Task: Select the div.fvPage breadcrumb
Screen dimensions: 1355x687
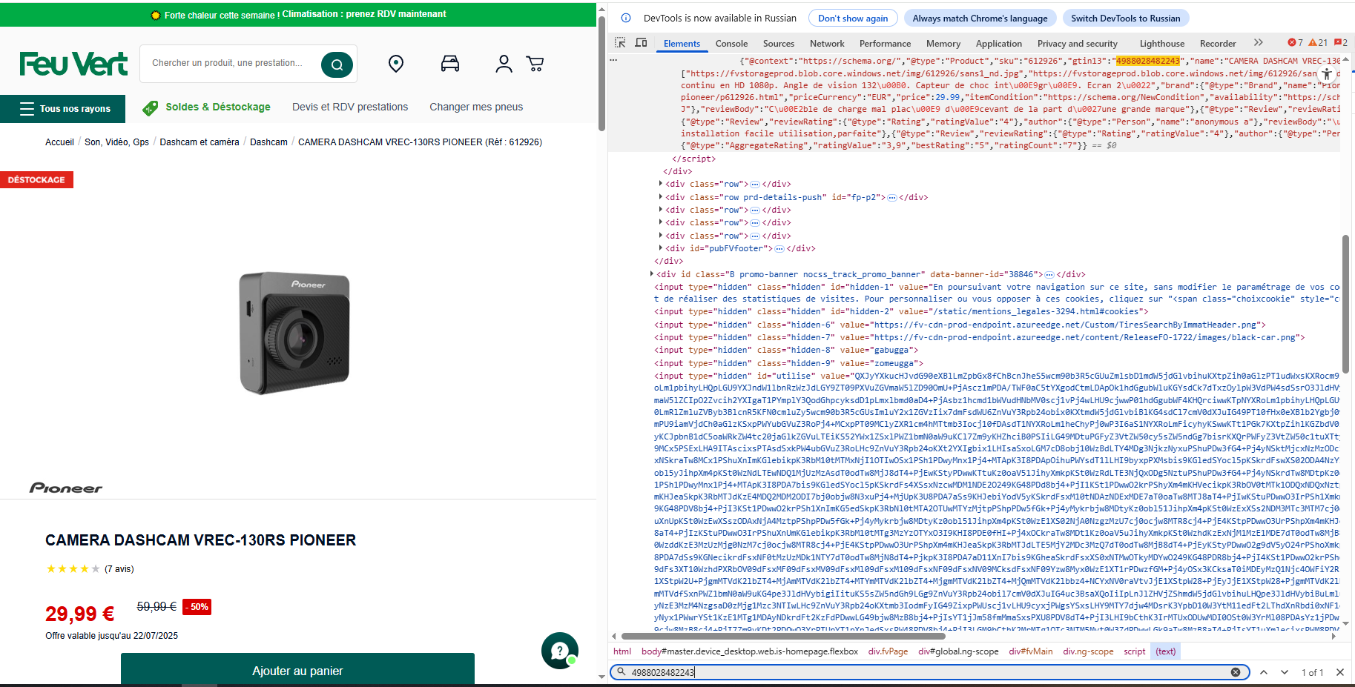Action: [888, 651]
